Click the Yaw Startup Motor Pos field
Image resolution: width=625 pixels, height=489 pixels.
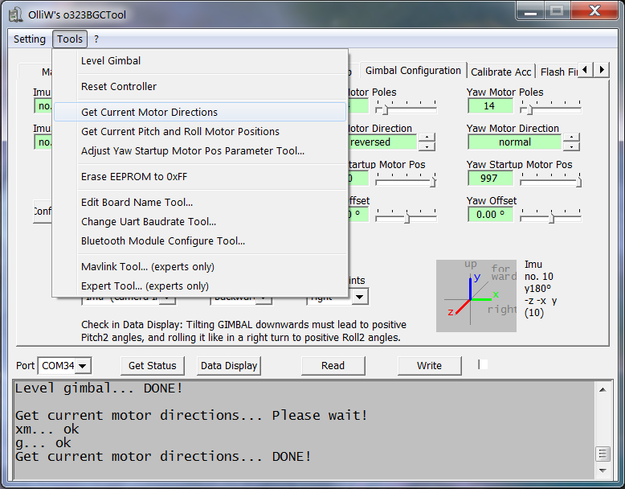(491, 179)
